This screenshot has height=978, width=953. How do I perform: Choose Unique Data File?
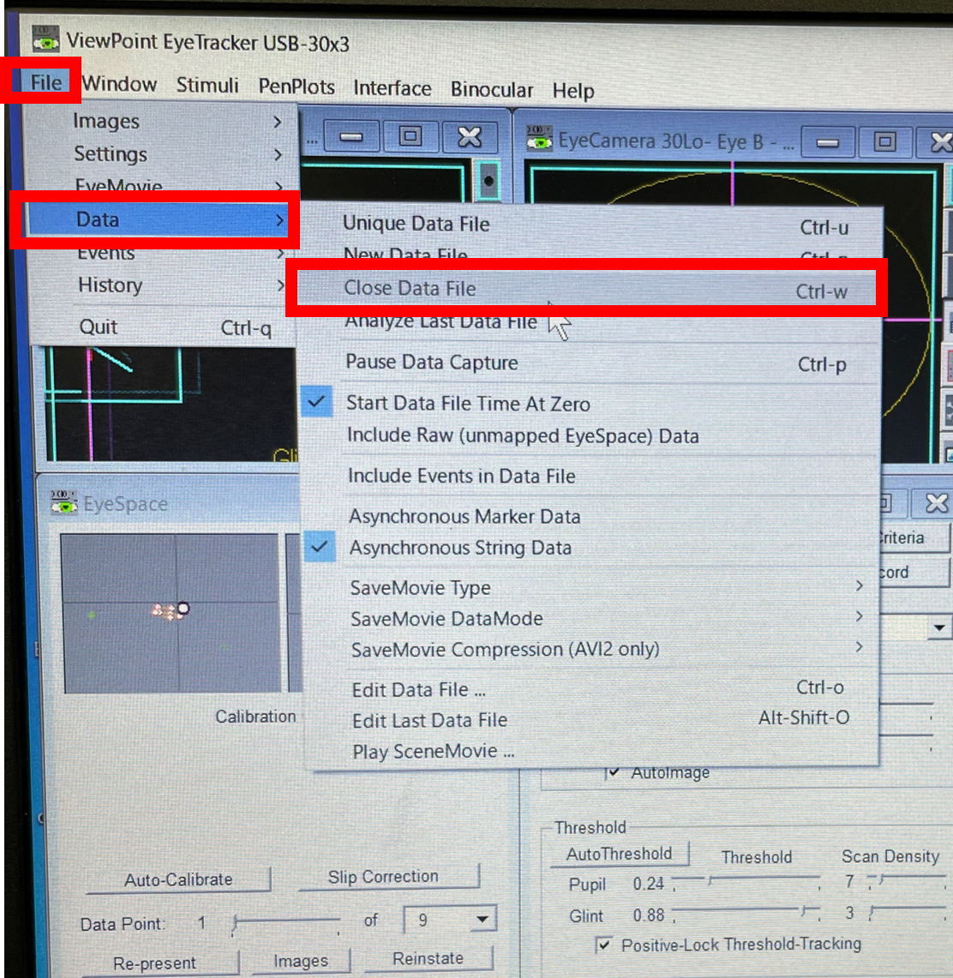pos(590,225)
